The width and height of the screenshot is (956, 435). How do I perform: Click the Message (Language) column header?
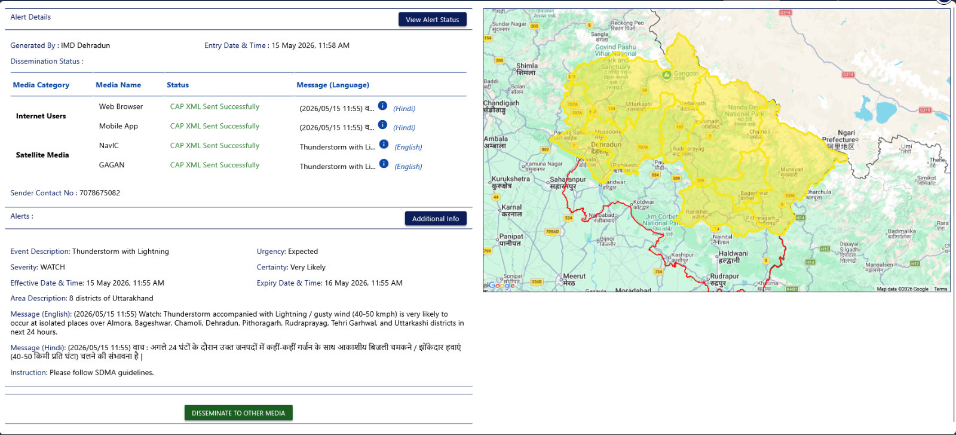333,85
